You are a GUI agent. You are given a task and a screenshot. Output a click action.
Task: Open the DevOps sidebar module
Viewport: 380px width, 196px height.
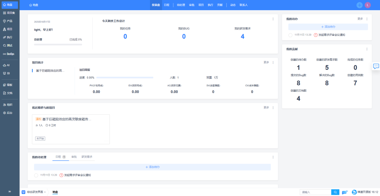(9, 54)
